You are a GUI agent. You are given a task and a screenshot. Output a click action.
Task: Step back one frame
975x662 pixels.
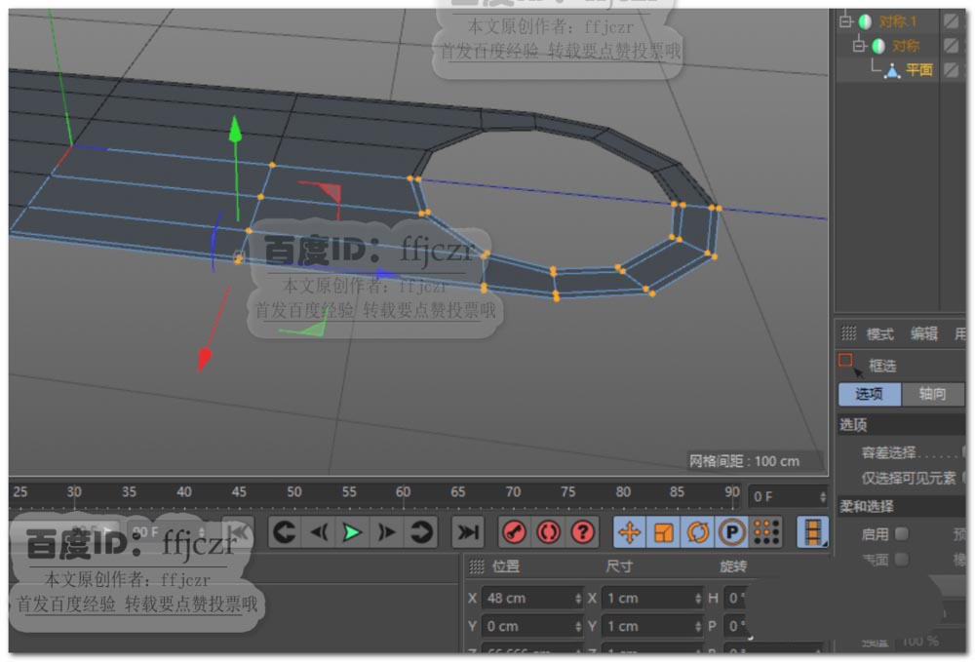click(319, 532)
